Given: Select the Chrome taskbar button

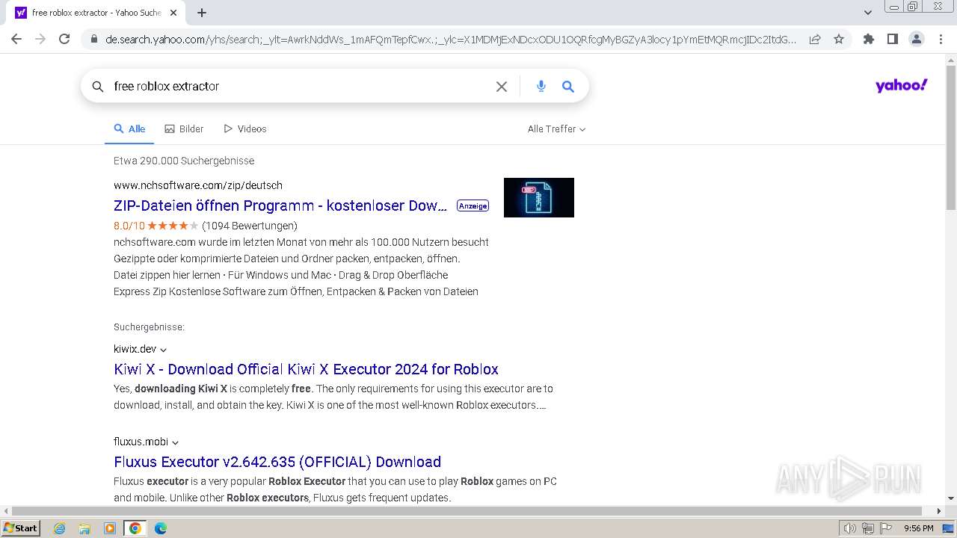Looking at the screenshot, I should (x=135, y=528).
